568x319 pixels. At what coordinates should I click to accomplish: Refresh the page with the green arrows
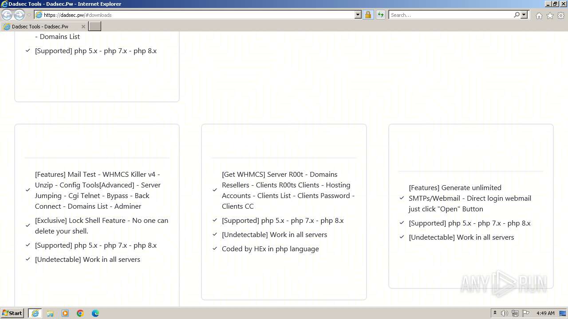(x=380, y=15)
